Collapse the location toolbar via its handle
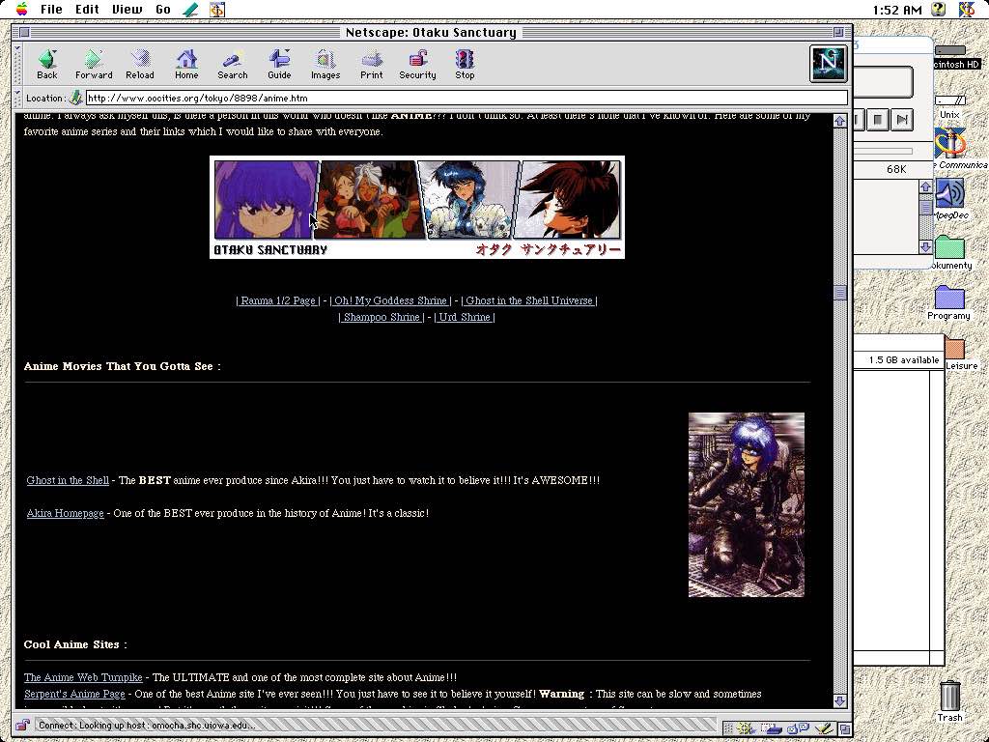Screen dimensions: 989x742 [17, 98]
